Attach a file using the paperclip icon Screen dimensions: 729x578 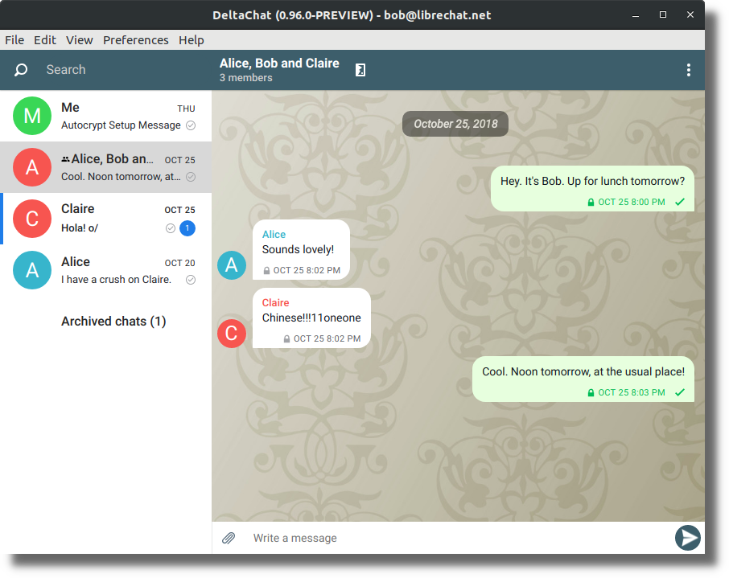pyautogui.click(x=229, y=538)
